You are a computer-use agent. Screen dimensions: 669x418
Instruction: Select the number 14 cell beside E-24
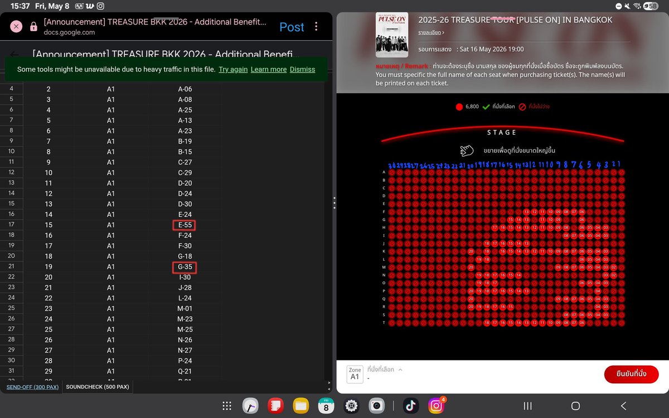pyautogui.click(x=49, y=215)
